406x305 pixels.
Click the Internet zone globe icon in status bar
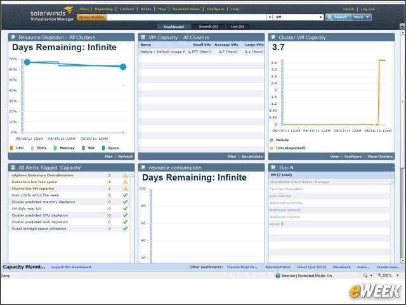pyautogui.click(x=278, y=276)
